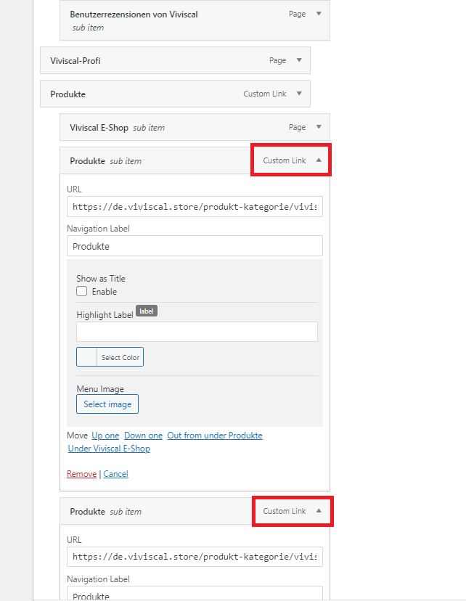
Task: Focus the Highlight Label text field
Action: click(x=197, y=332)
